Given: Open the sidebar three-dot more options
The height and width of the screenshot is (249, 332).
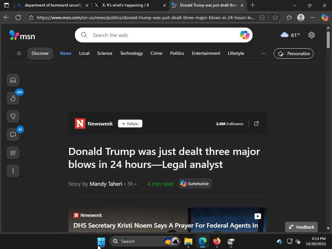Looking at the screenshot, I should coord(13,171).
